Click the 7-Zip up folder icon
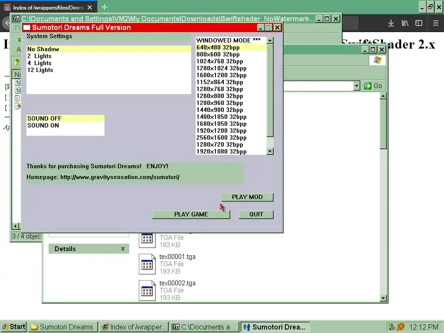 17,62
